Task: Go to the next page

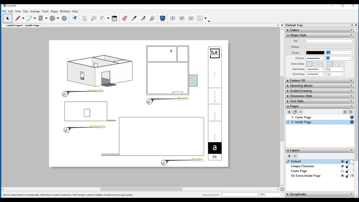Action: (x=191, y=19)
